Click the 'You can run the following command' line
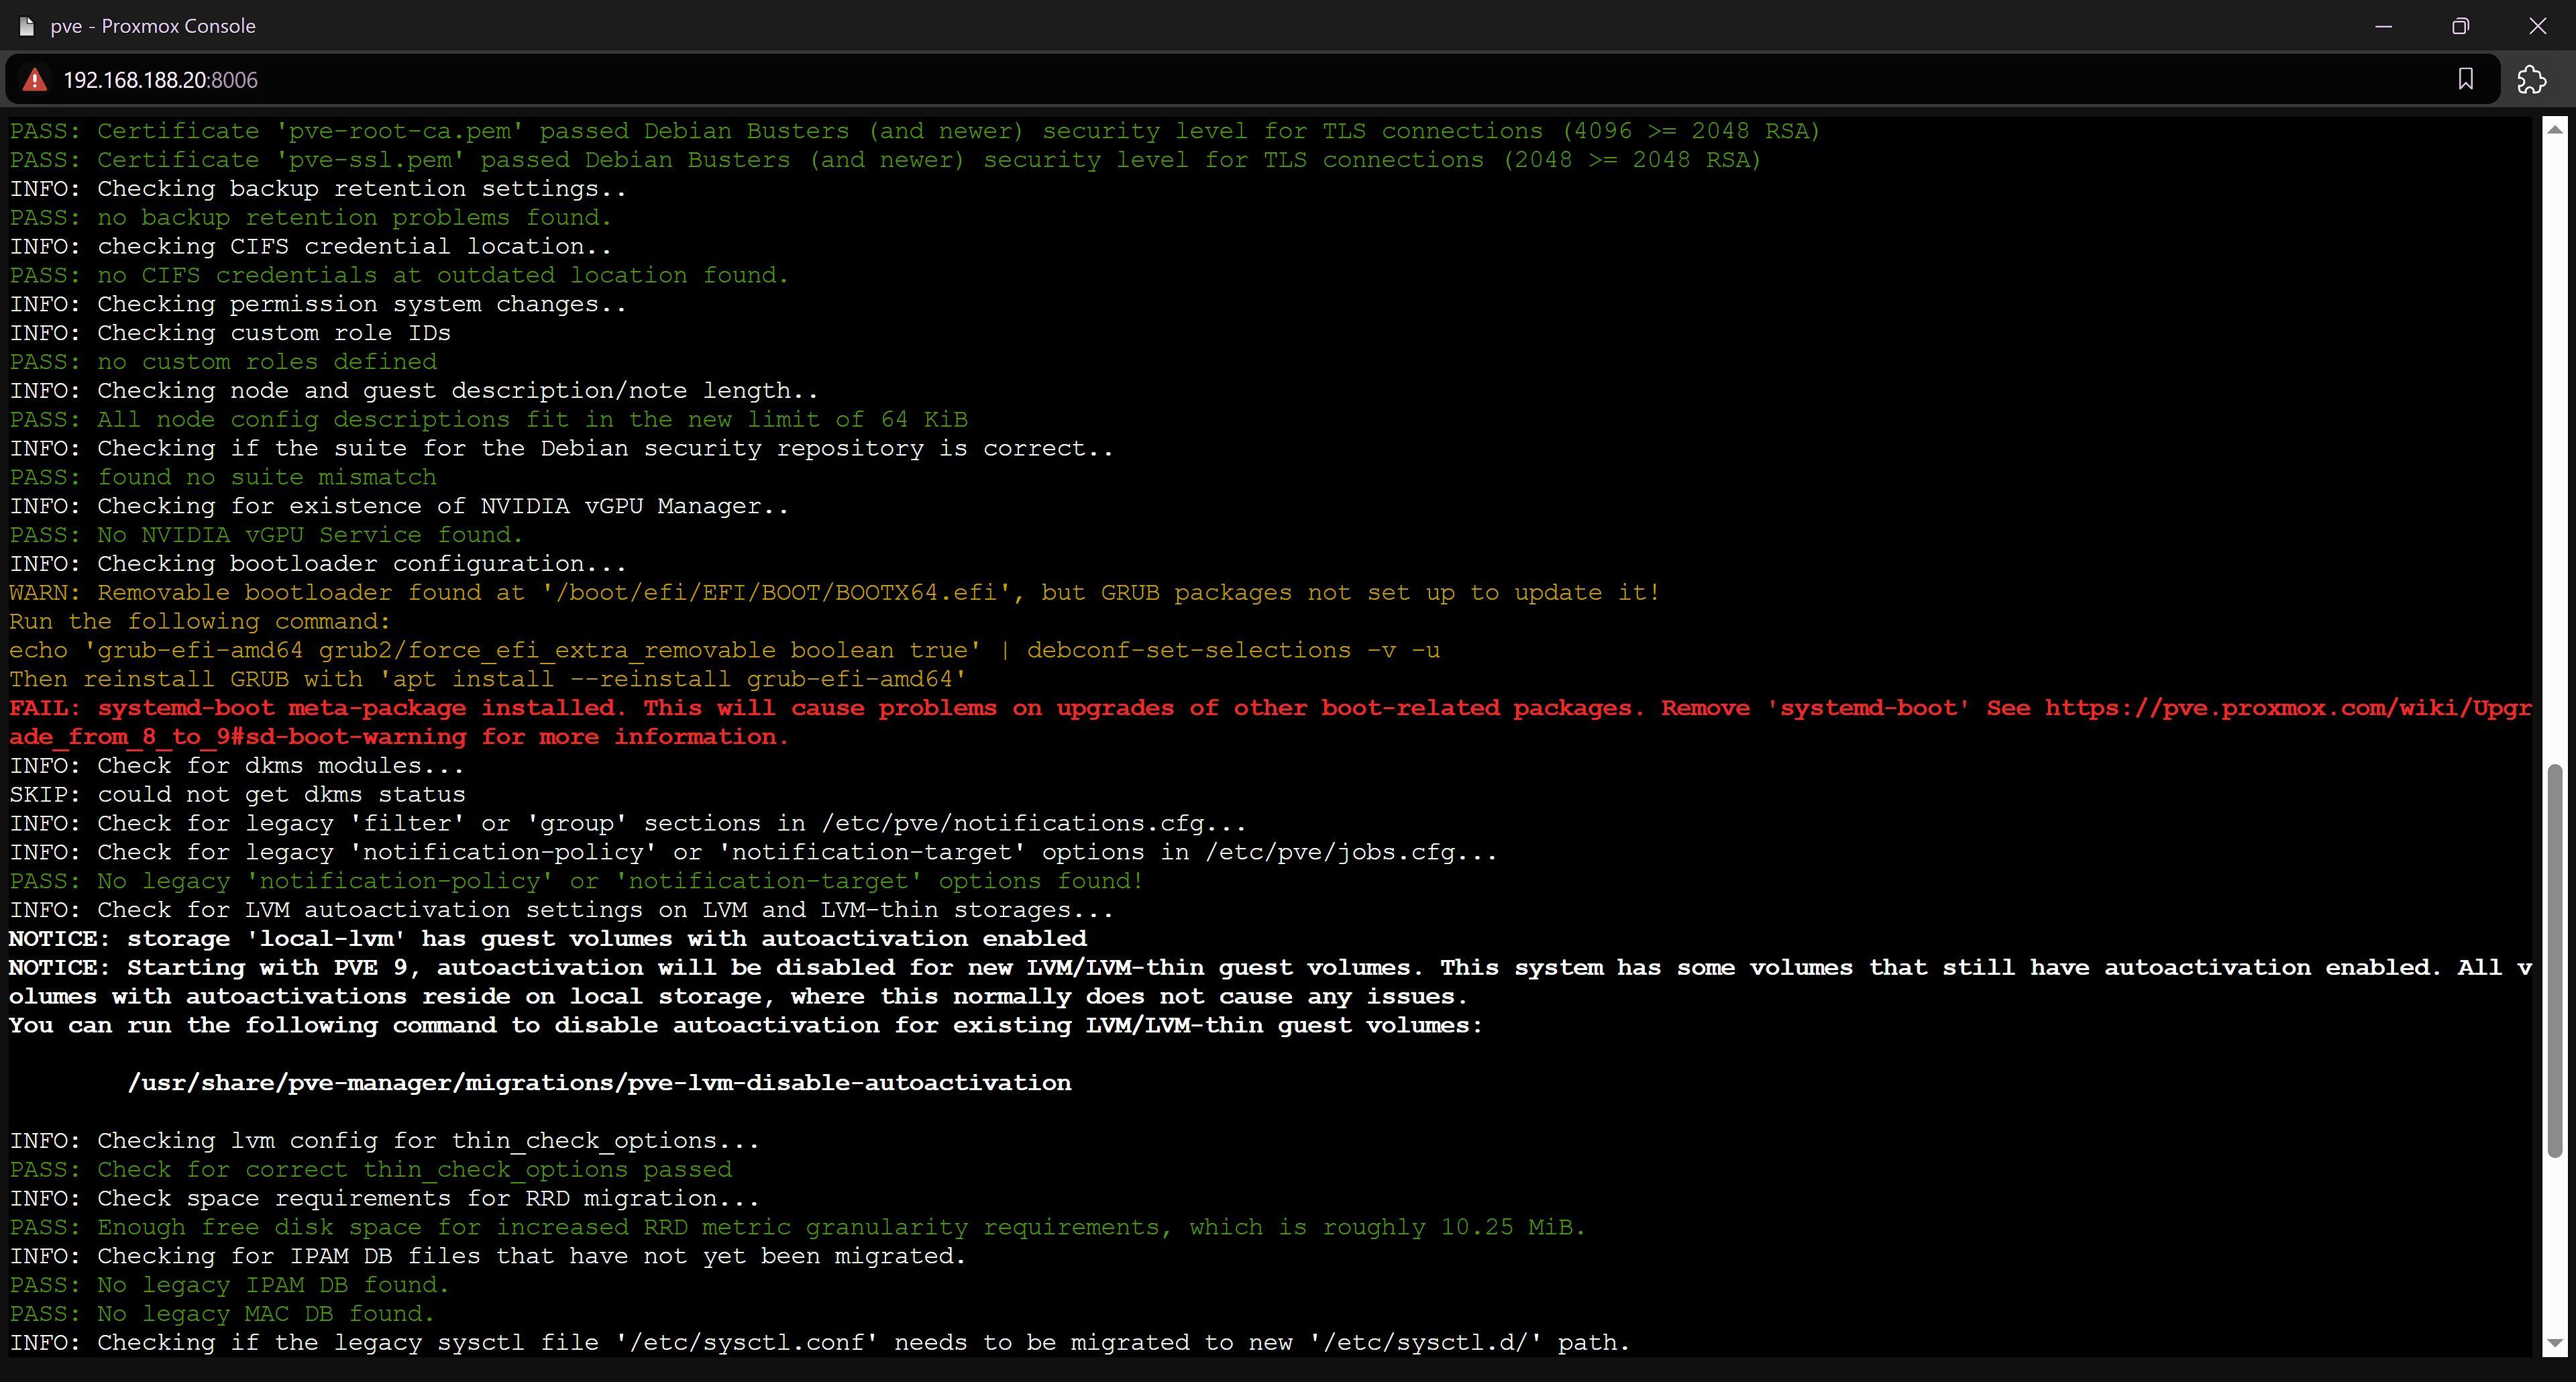The width and height of the screenshot is (2576, 1382). point(746,1025)
